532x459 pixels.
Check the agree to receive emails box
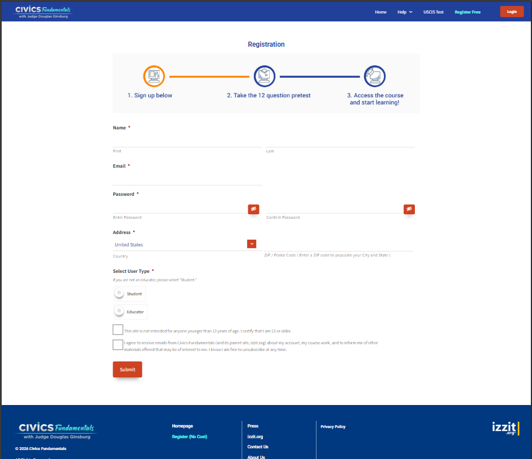(x=118, y=345)
